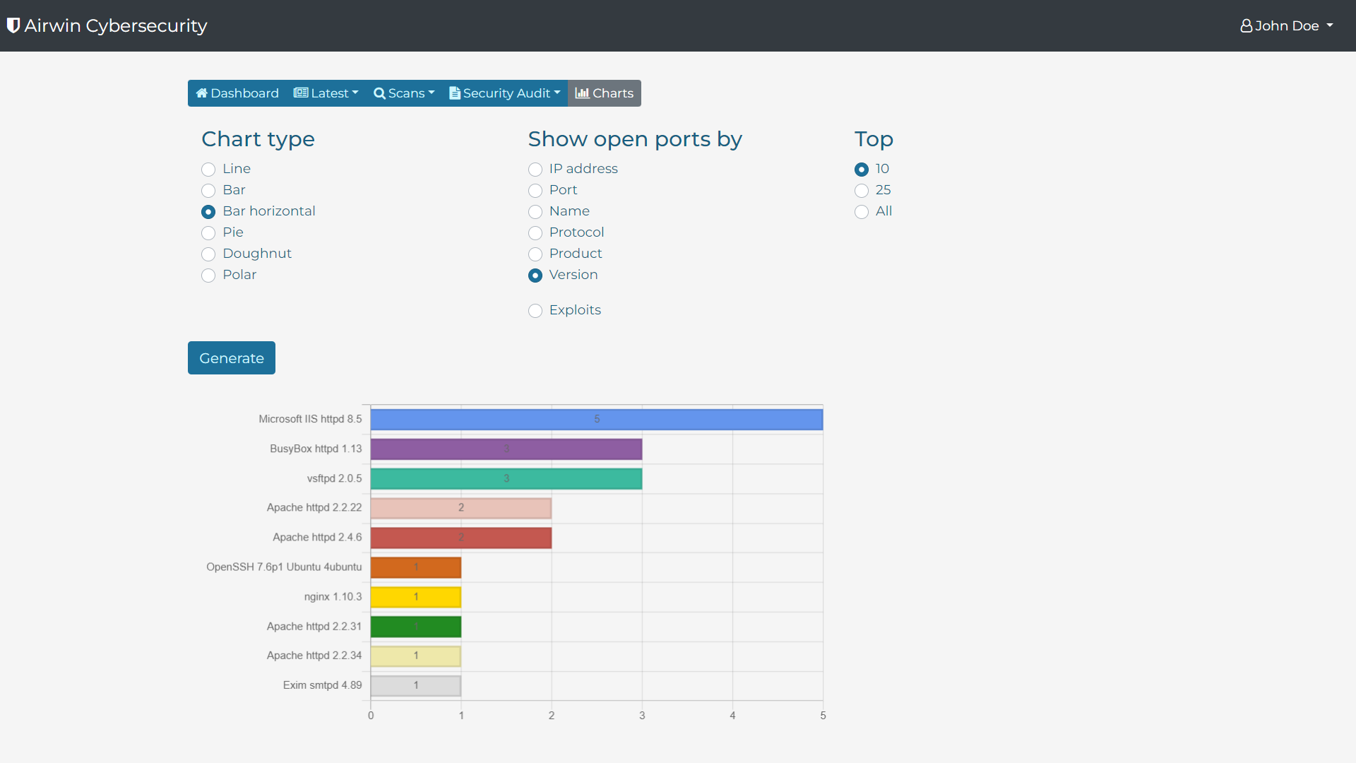
Task: Click the Dashboard home icon
Action: tap(201, 93)
